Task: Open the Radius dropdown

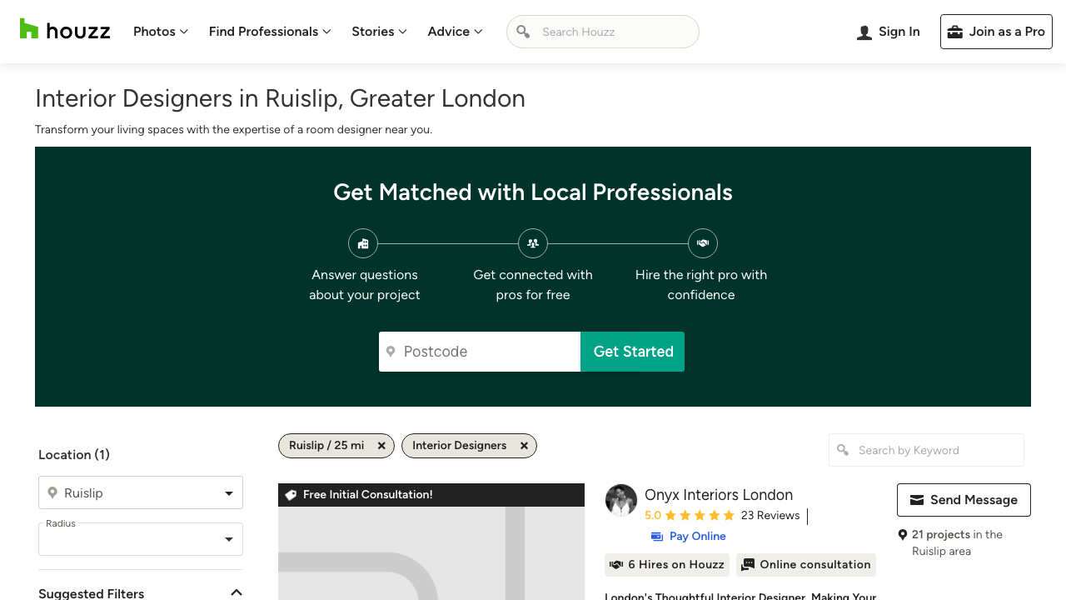Action: pyautogui.click(x=228, y=540)
